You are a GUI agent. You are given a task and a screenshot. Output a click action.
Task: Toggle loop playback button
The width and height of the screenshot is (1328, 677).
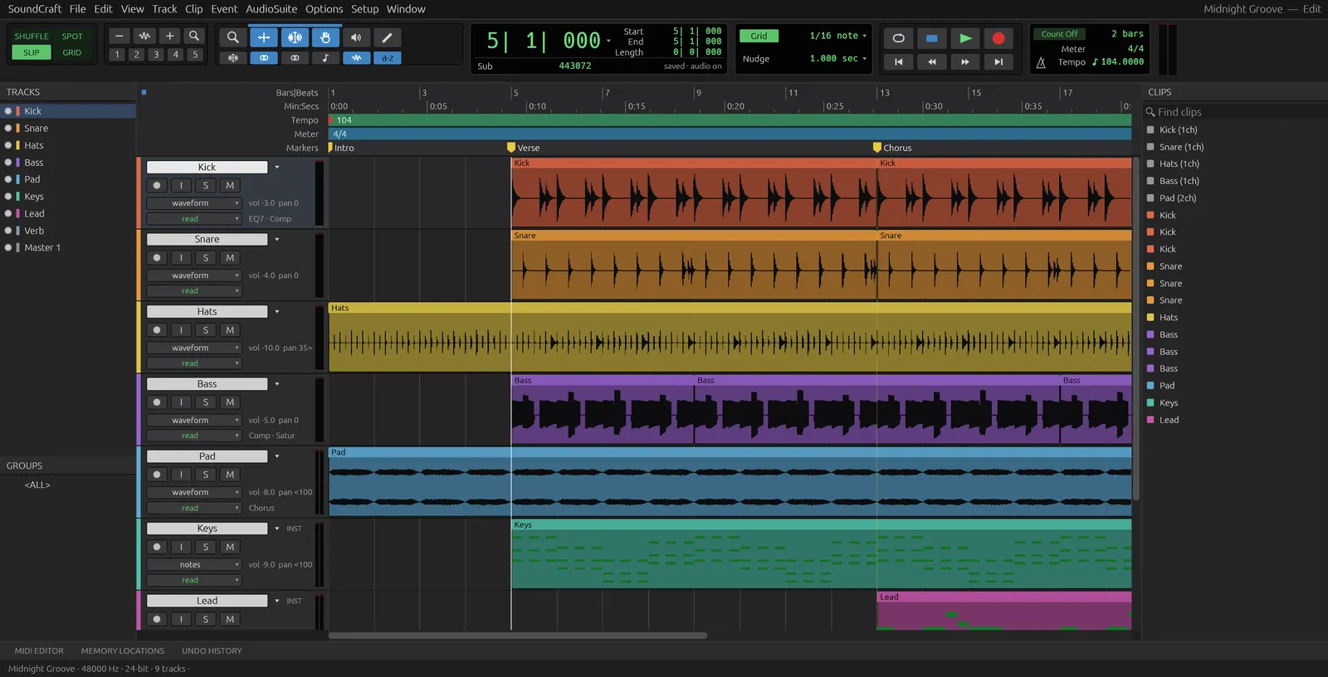[x=898, y=38]
